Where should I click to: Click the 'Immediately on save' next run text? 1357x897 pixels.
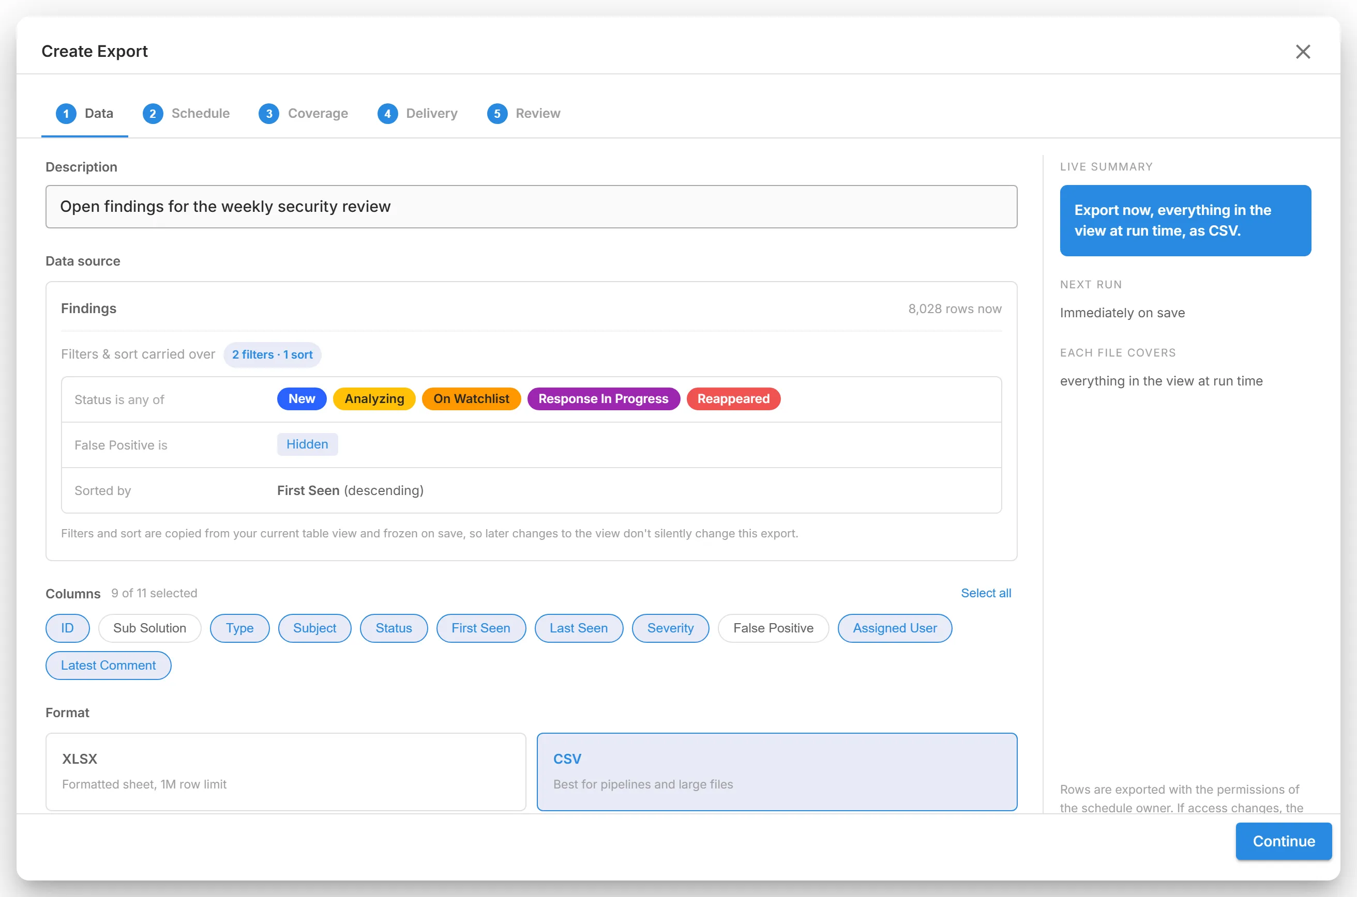[x=1122, y=313]
